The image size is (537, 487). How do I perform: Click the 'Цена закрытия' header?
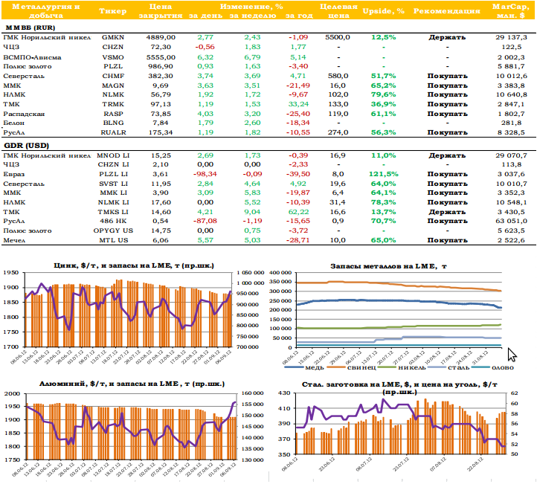tap(160, 11)
